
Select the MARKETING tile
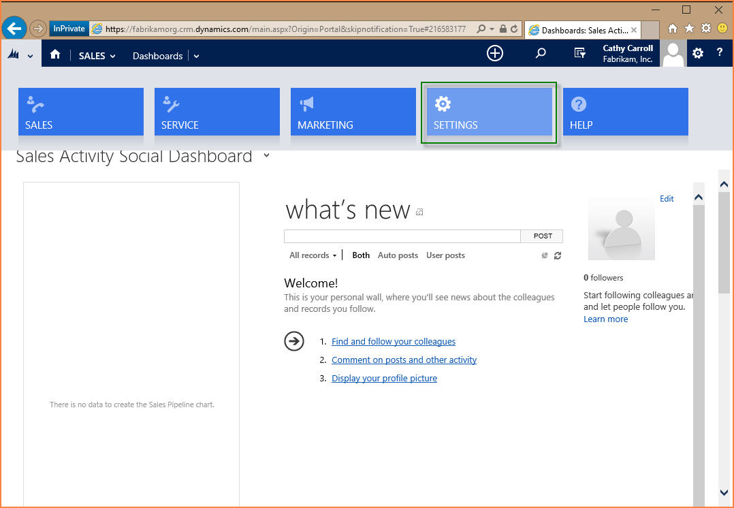(353, 112)
